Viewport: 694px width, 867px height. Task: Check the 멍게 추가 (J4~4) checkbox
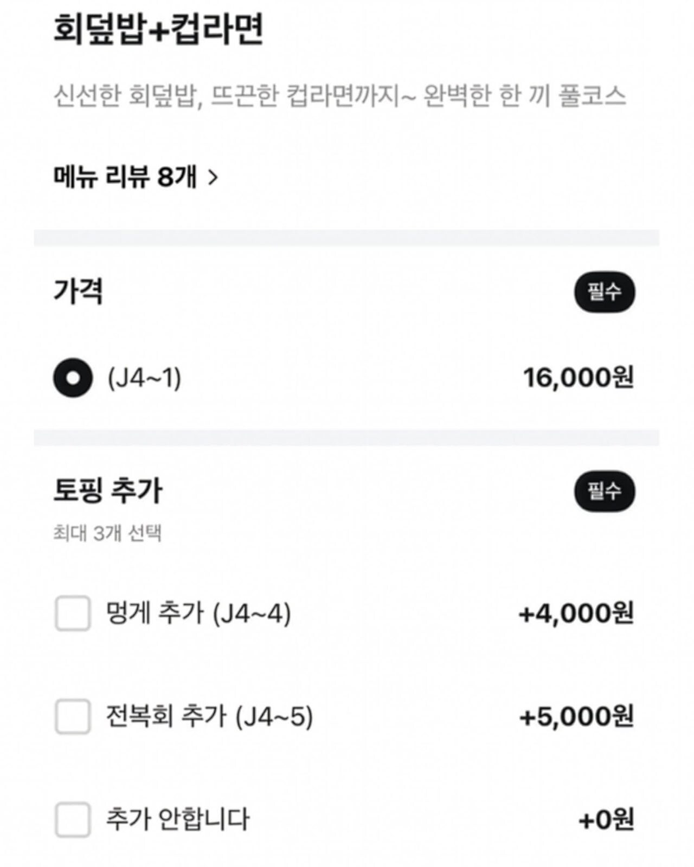73,613
